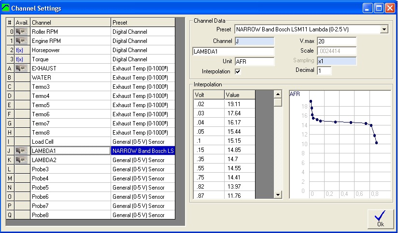
Task: Click the application icon in title bar
Action: click(6, 8)
